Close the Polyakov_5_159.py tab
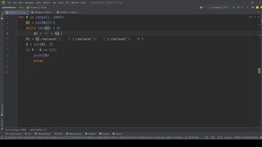This screenshot has width=262, height=147. point(78,12)
